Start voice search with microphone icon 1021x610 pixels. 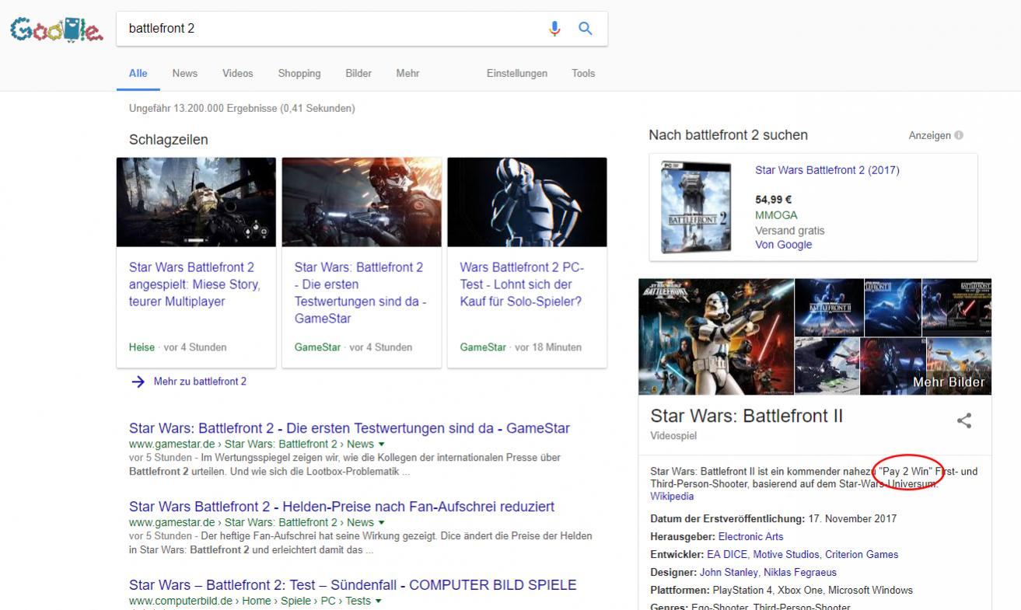click(554, 29)
